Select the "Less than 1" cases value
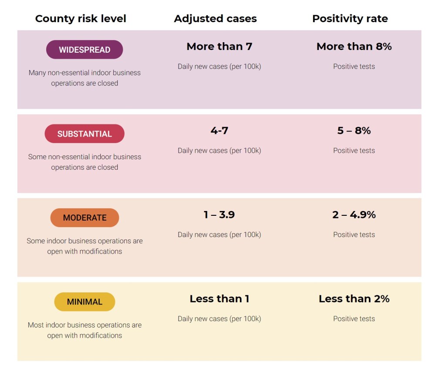This screenshot has width=446, height=375. pyautogui.click(x=219, y=299)
